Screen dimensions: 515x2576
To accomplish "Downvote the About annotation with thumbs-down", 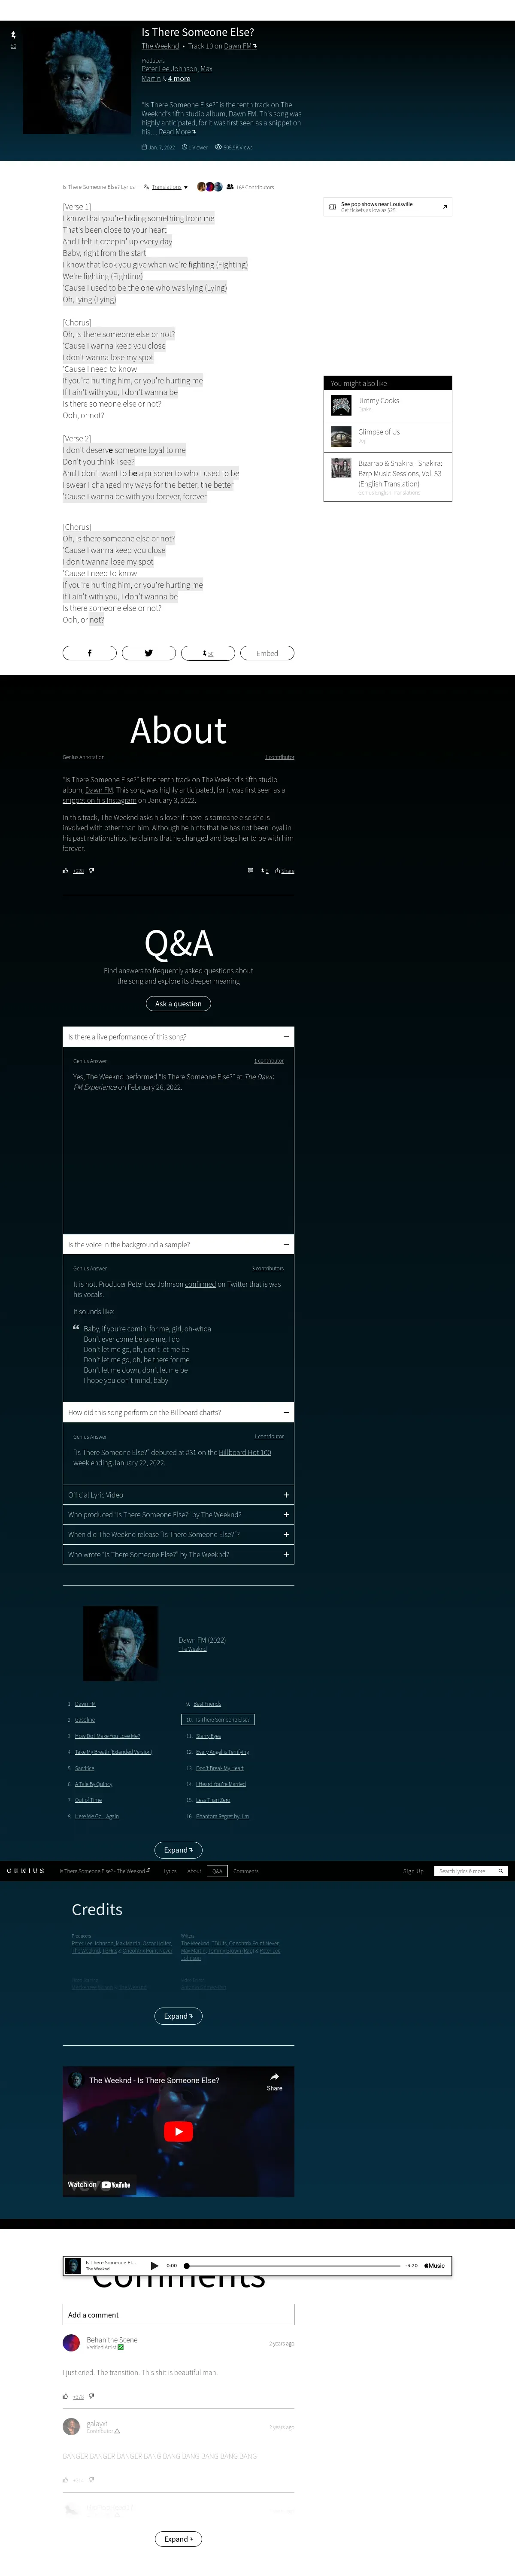I will [92, 871].
